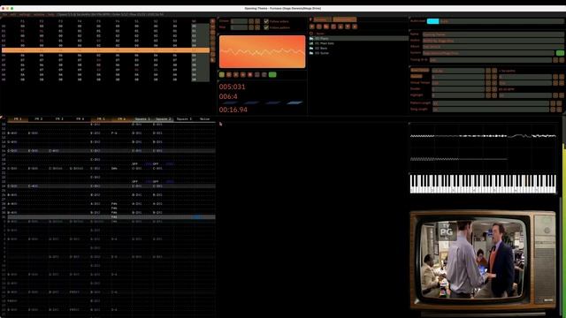
Task: Click the icon beside the 00: Piano instrument
Action: tap(311, 39)
